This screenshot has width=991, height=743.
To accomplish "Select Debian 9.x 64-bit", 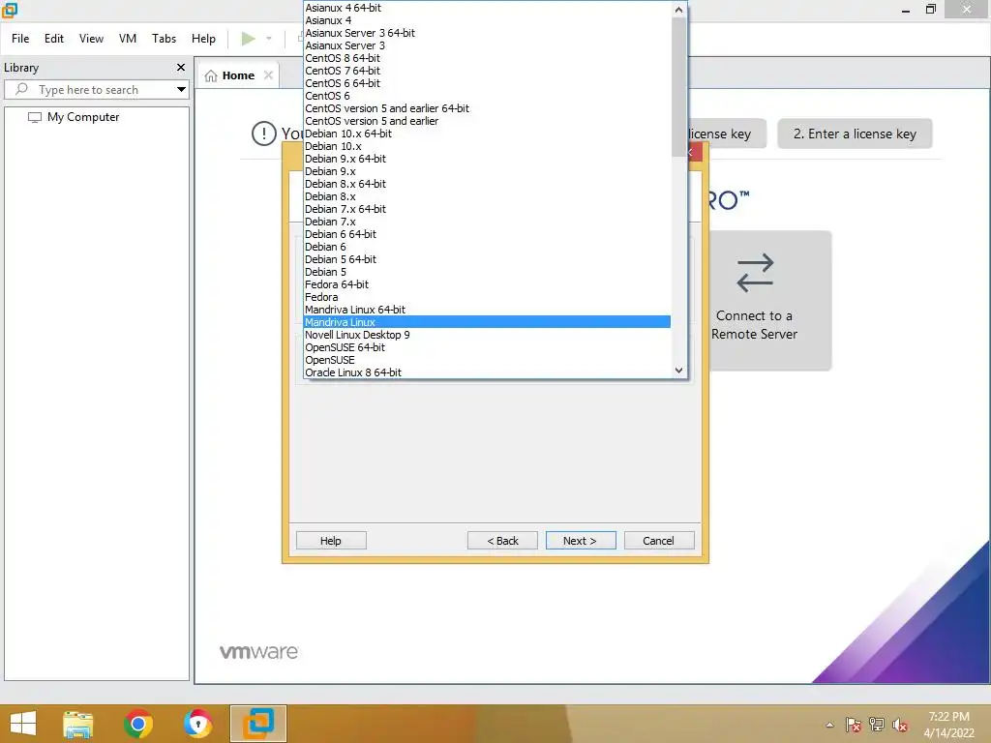I will coord(487,159).
